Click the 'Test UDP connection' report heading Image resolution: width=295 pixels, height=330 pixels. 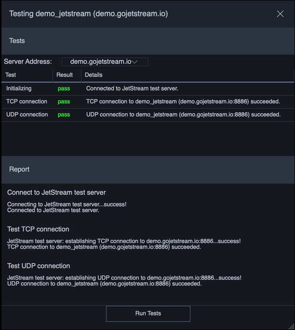39,266
